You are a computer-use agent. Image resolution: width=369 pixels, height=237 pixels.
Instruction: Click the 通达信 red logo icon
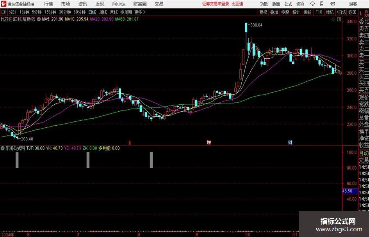pos(4,4)
